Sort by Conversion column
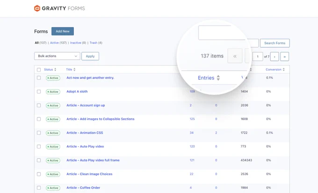Viewport: 318px width, 193px height. (x=275, y=70)
